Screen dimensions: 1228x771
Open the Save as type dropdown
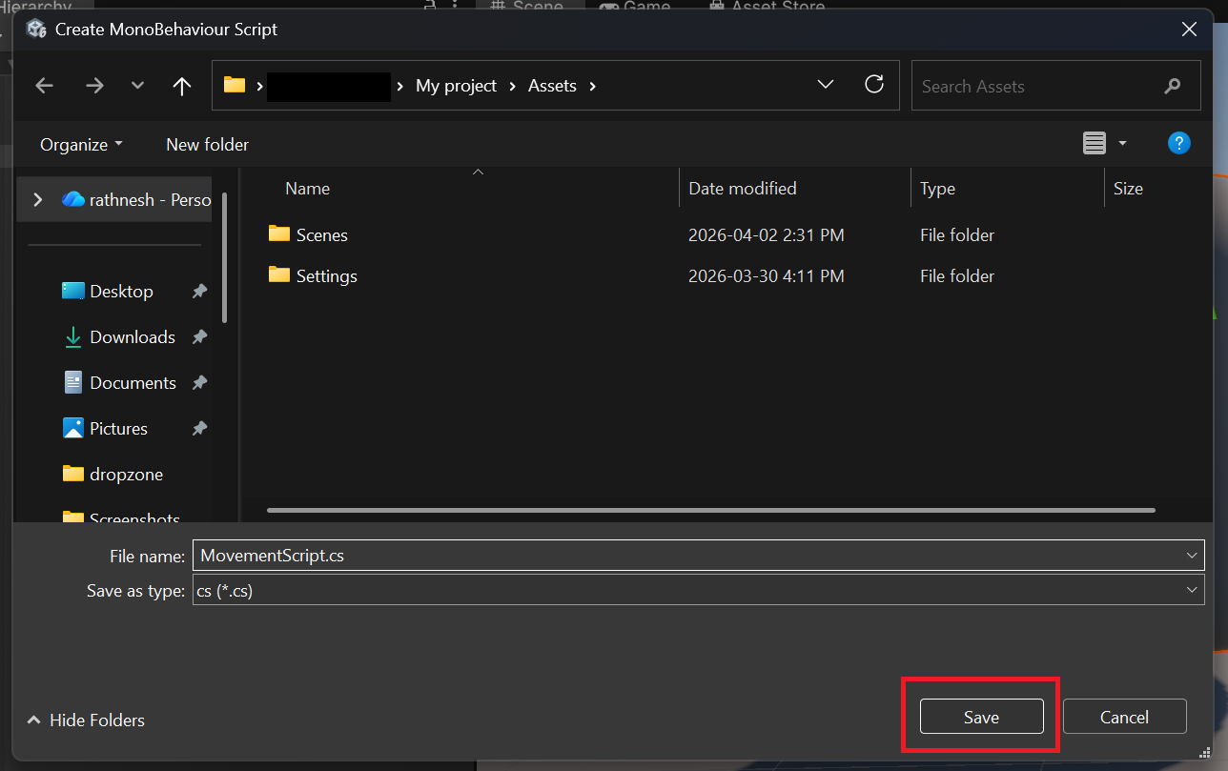click(1191, 590)
